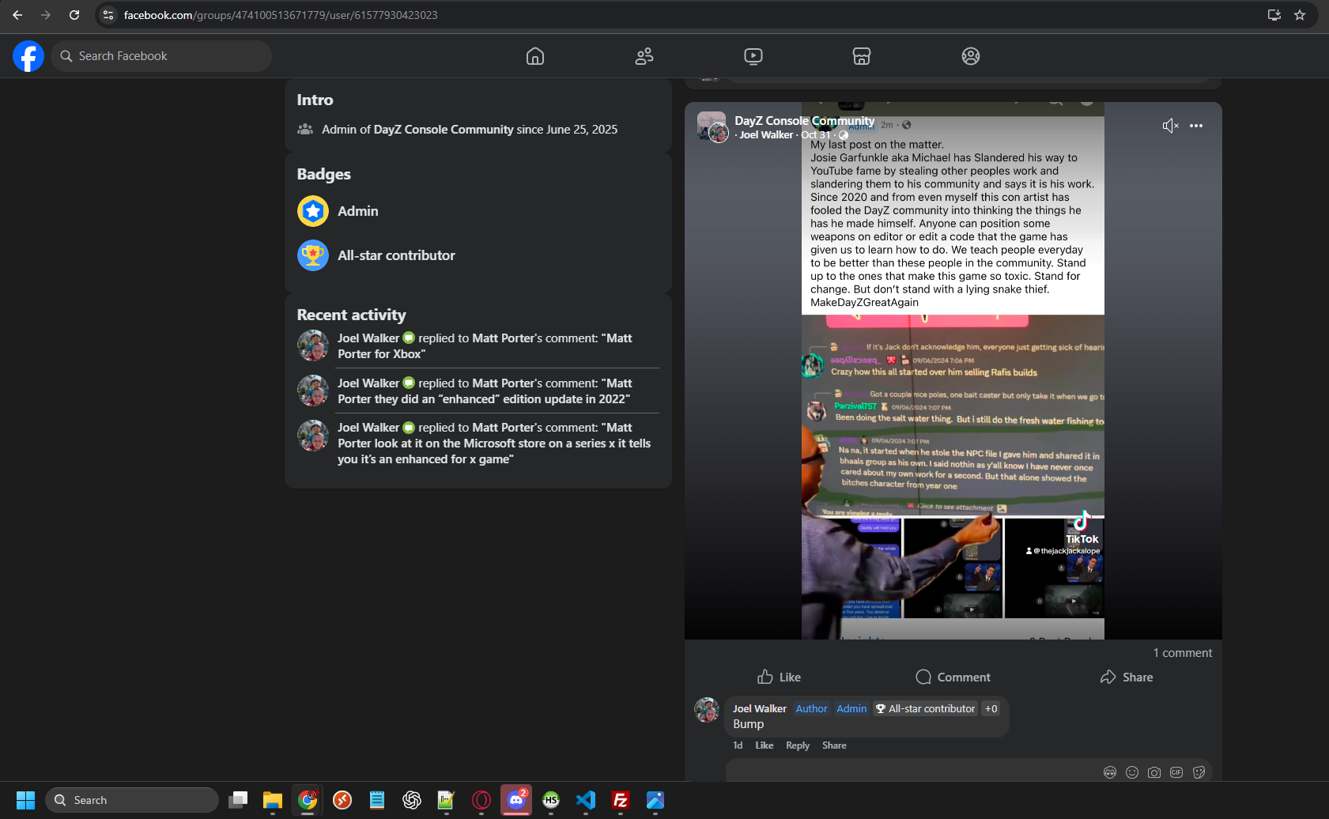Share the post
Viewport: 1329px width, 819px height.
click(1127, 677)
